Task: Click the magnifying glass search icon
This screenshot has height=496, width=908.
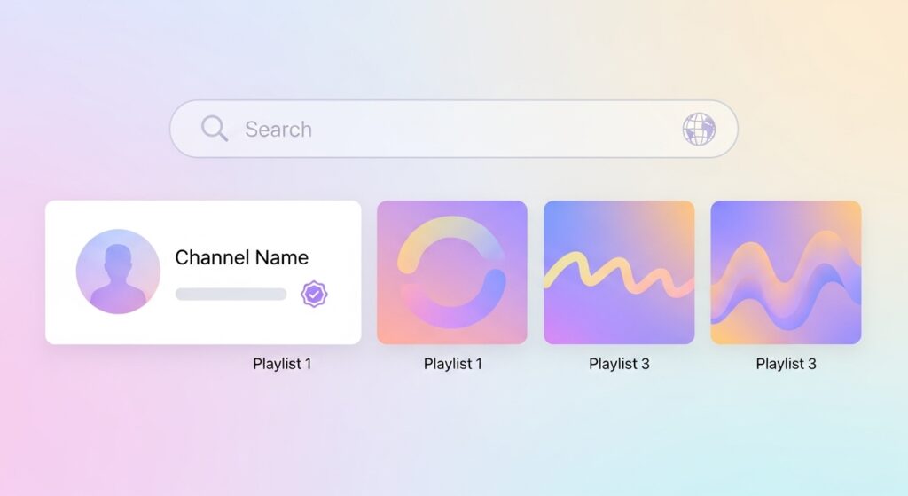Action: pos(215,128)
